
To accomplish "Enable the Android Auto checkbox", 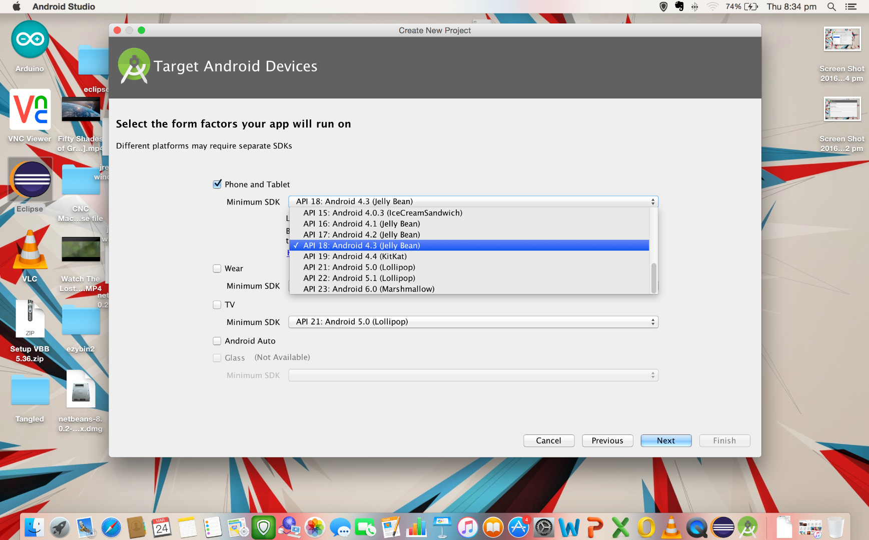I will pyautogui.click(x=217, y=341).
